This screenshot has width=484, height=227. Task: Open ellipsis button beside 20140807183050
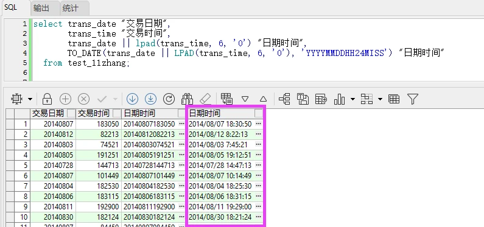coord(181,124)
